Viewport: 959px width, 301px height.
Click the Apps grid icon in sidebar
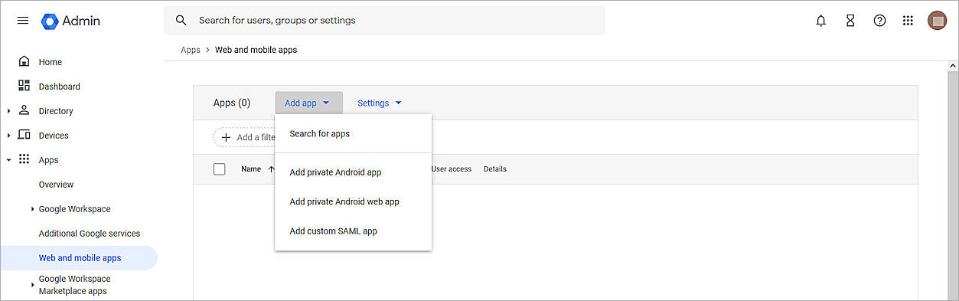pos(24,159)
